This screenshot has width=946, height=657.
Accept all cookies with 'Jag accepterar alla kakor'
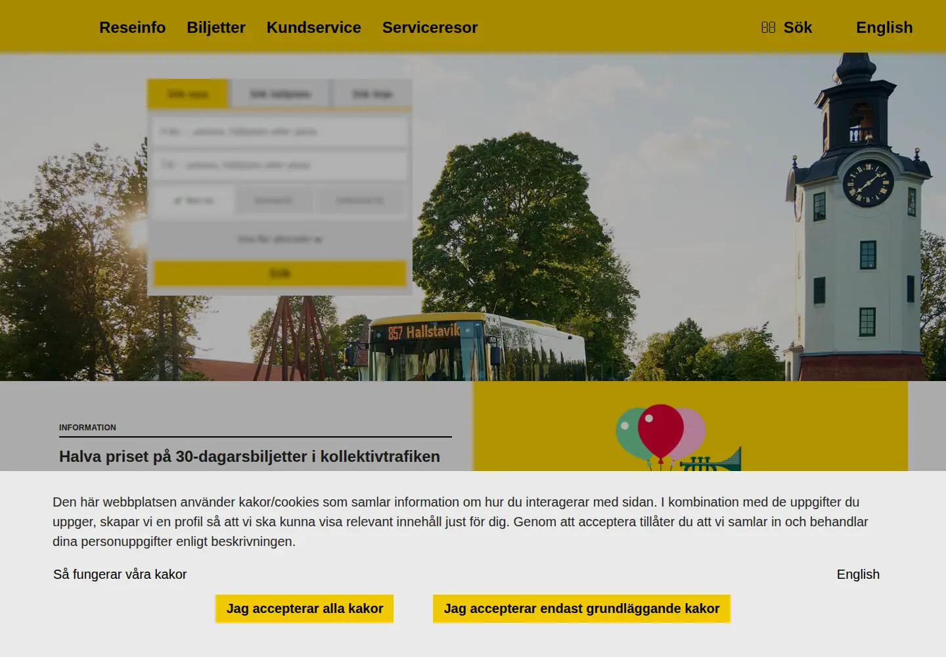click(305, 608)
